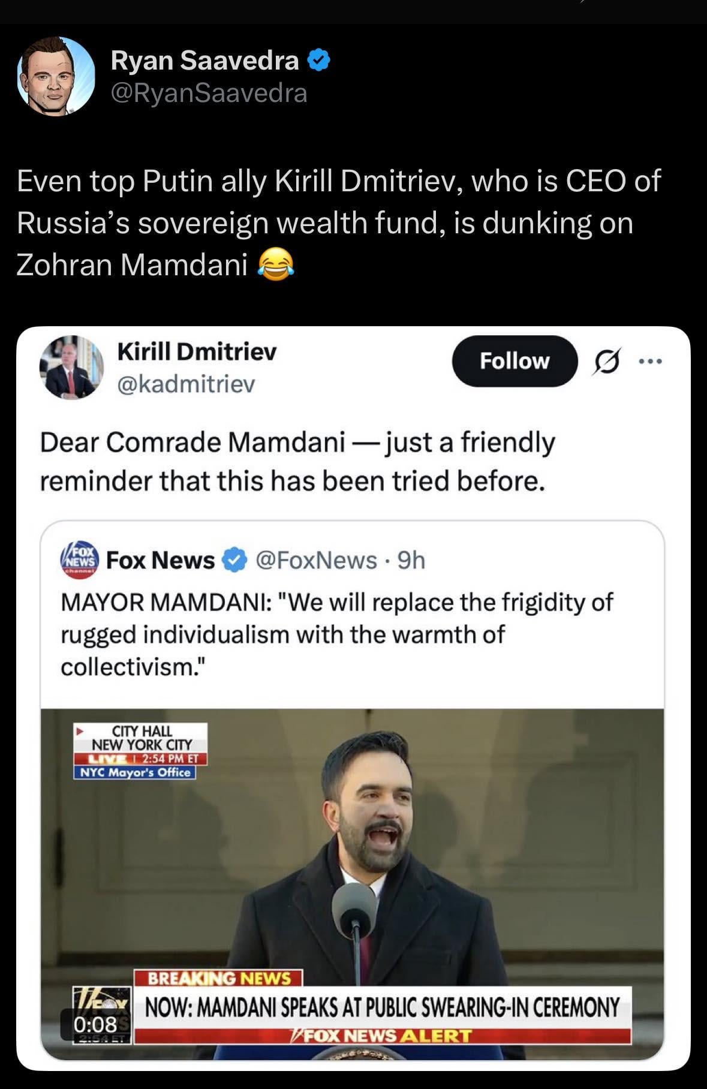The height and width of the screenshot is (1089, 707).
Task: Click the Fox News channel logo
Action: [79, 560]
